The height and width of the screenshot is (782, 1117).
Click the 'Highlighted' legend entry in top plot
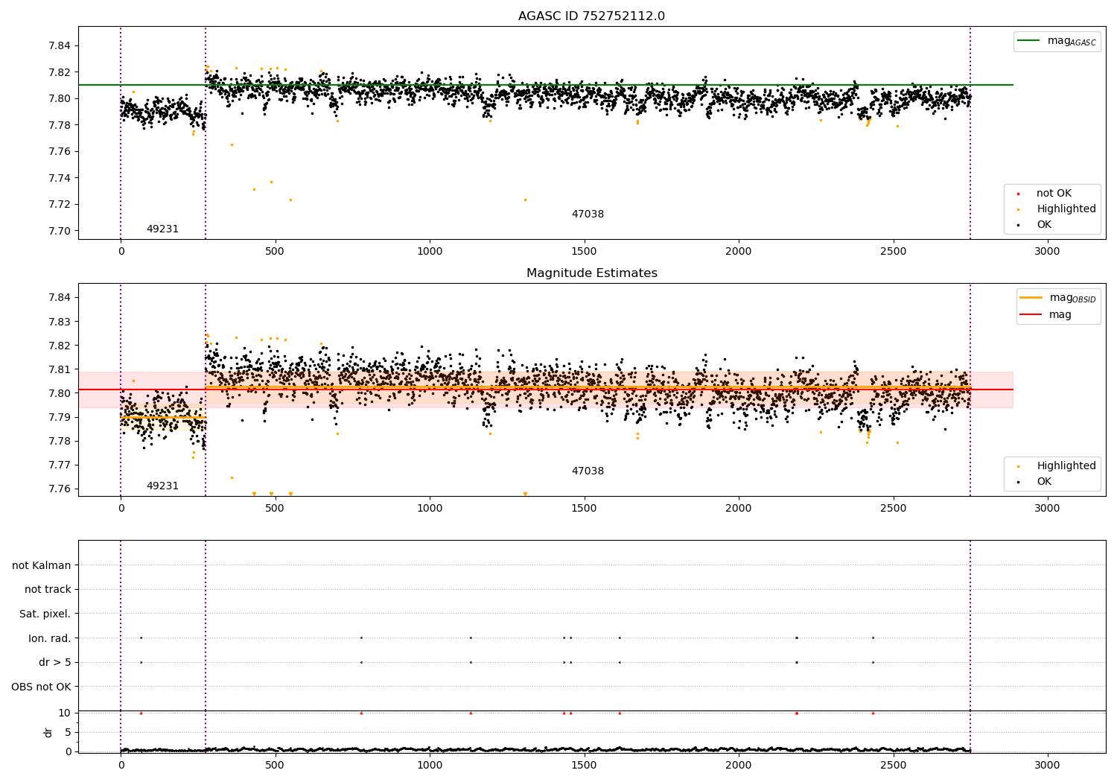click(x=1066, y=209)
